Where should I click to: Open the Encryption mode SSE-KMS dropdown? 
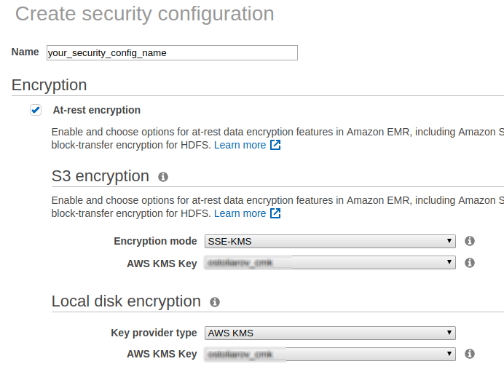coord(330,241)
